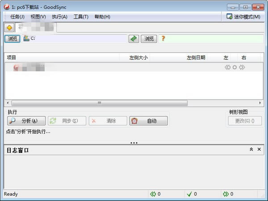Screen dimensions: 268x201
Task: Click the scrollbar left arrow
Action: [8, 103]
